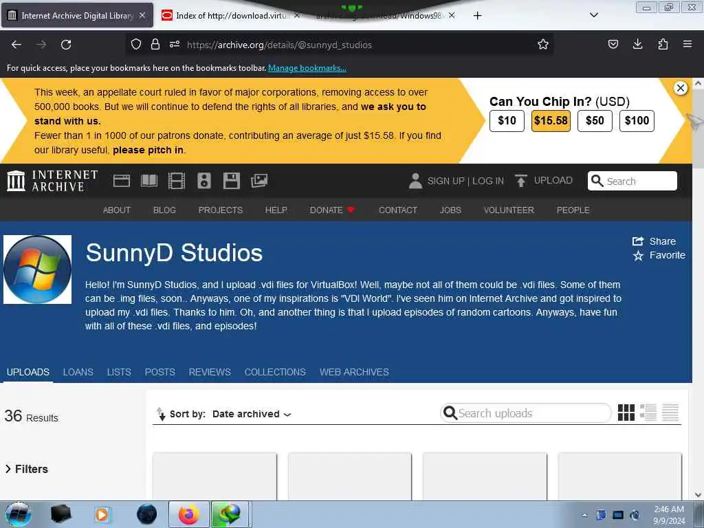Click the LOG IN link
The width and height of the screenshot is (704, 528).
coord(488,181)
